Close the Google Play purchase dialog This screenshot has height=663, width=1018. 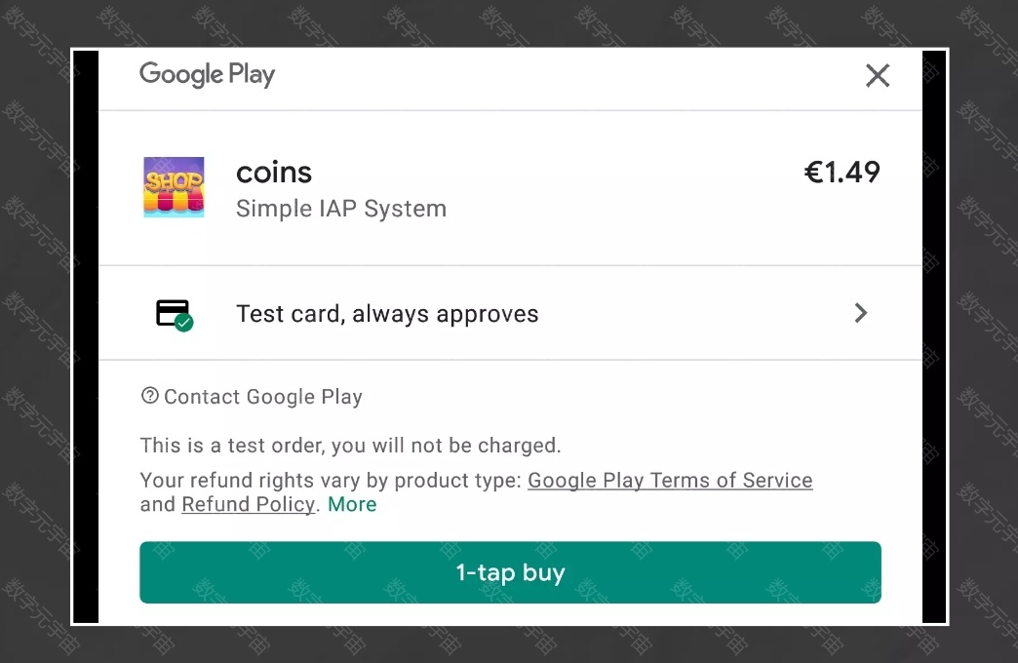click(x=878, y=76)
